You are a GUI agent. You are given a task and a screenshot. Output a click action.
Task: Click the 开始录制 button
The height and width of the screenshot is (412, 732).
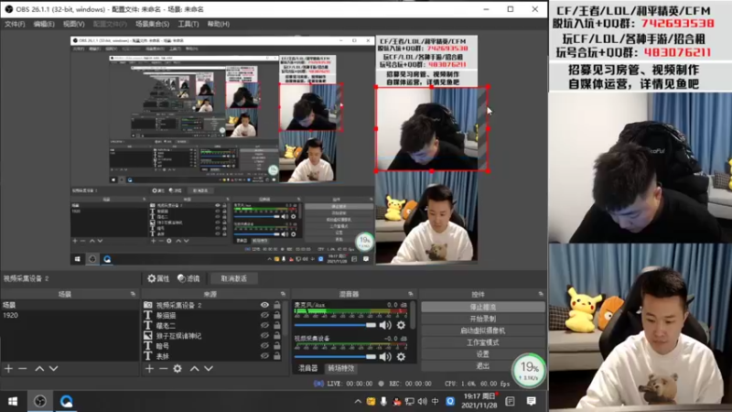tap(483, 319)
